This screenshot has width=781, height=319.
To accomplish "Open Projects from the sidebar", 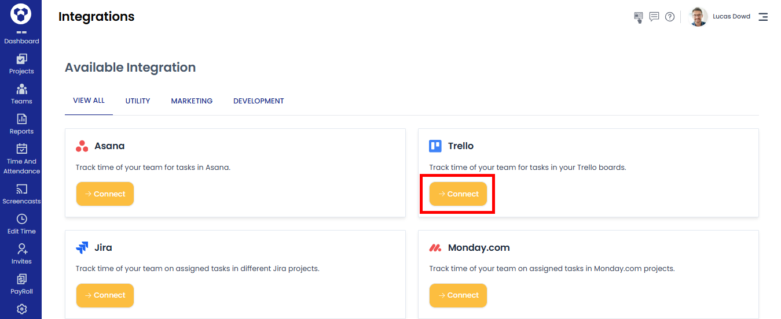I will point(21,64).
